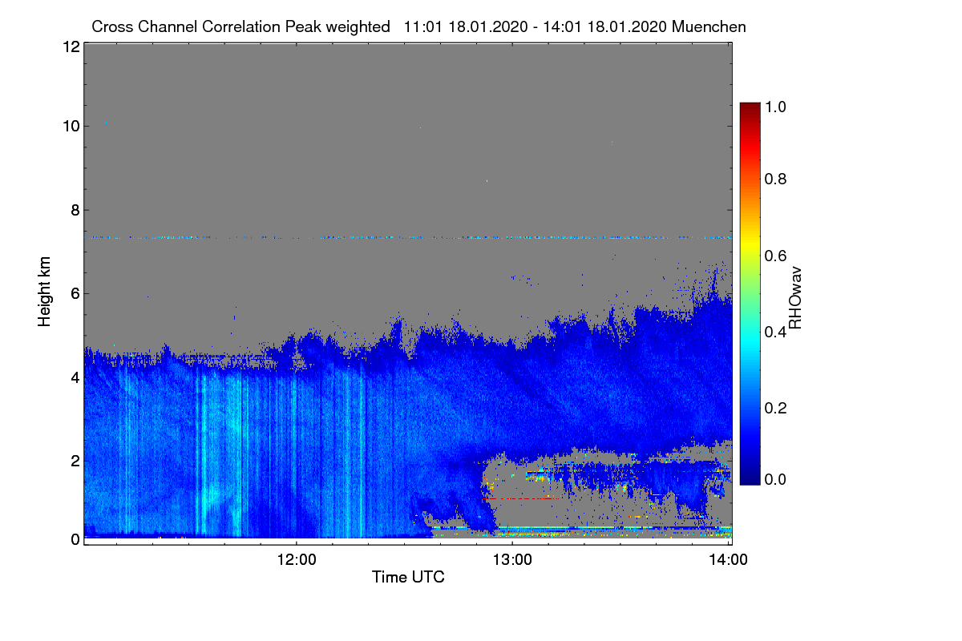Viewport: 962px width, 641px height.
Task: Click the colorbar value '0.0'
Action: click(x=776, y=479)
